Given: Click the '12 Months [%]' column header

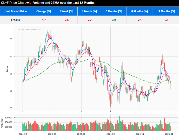Looking at the screenshot, I should [166, 11].
